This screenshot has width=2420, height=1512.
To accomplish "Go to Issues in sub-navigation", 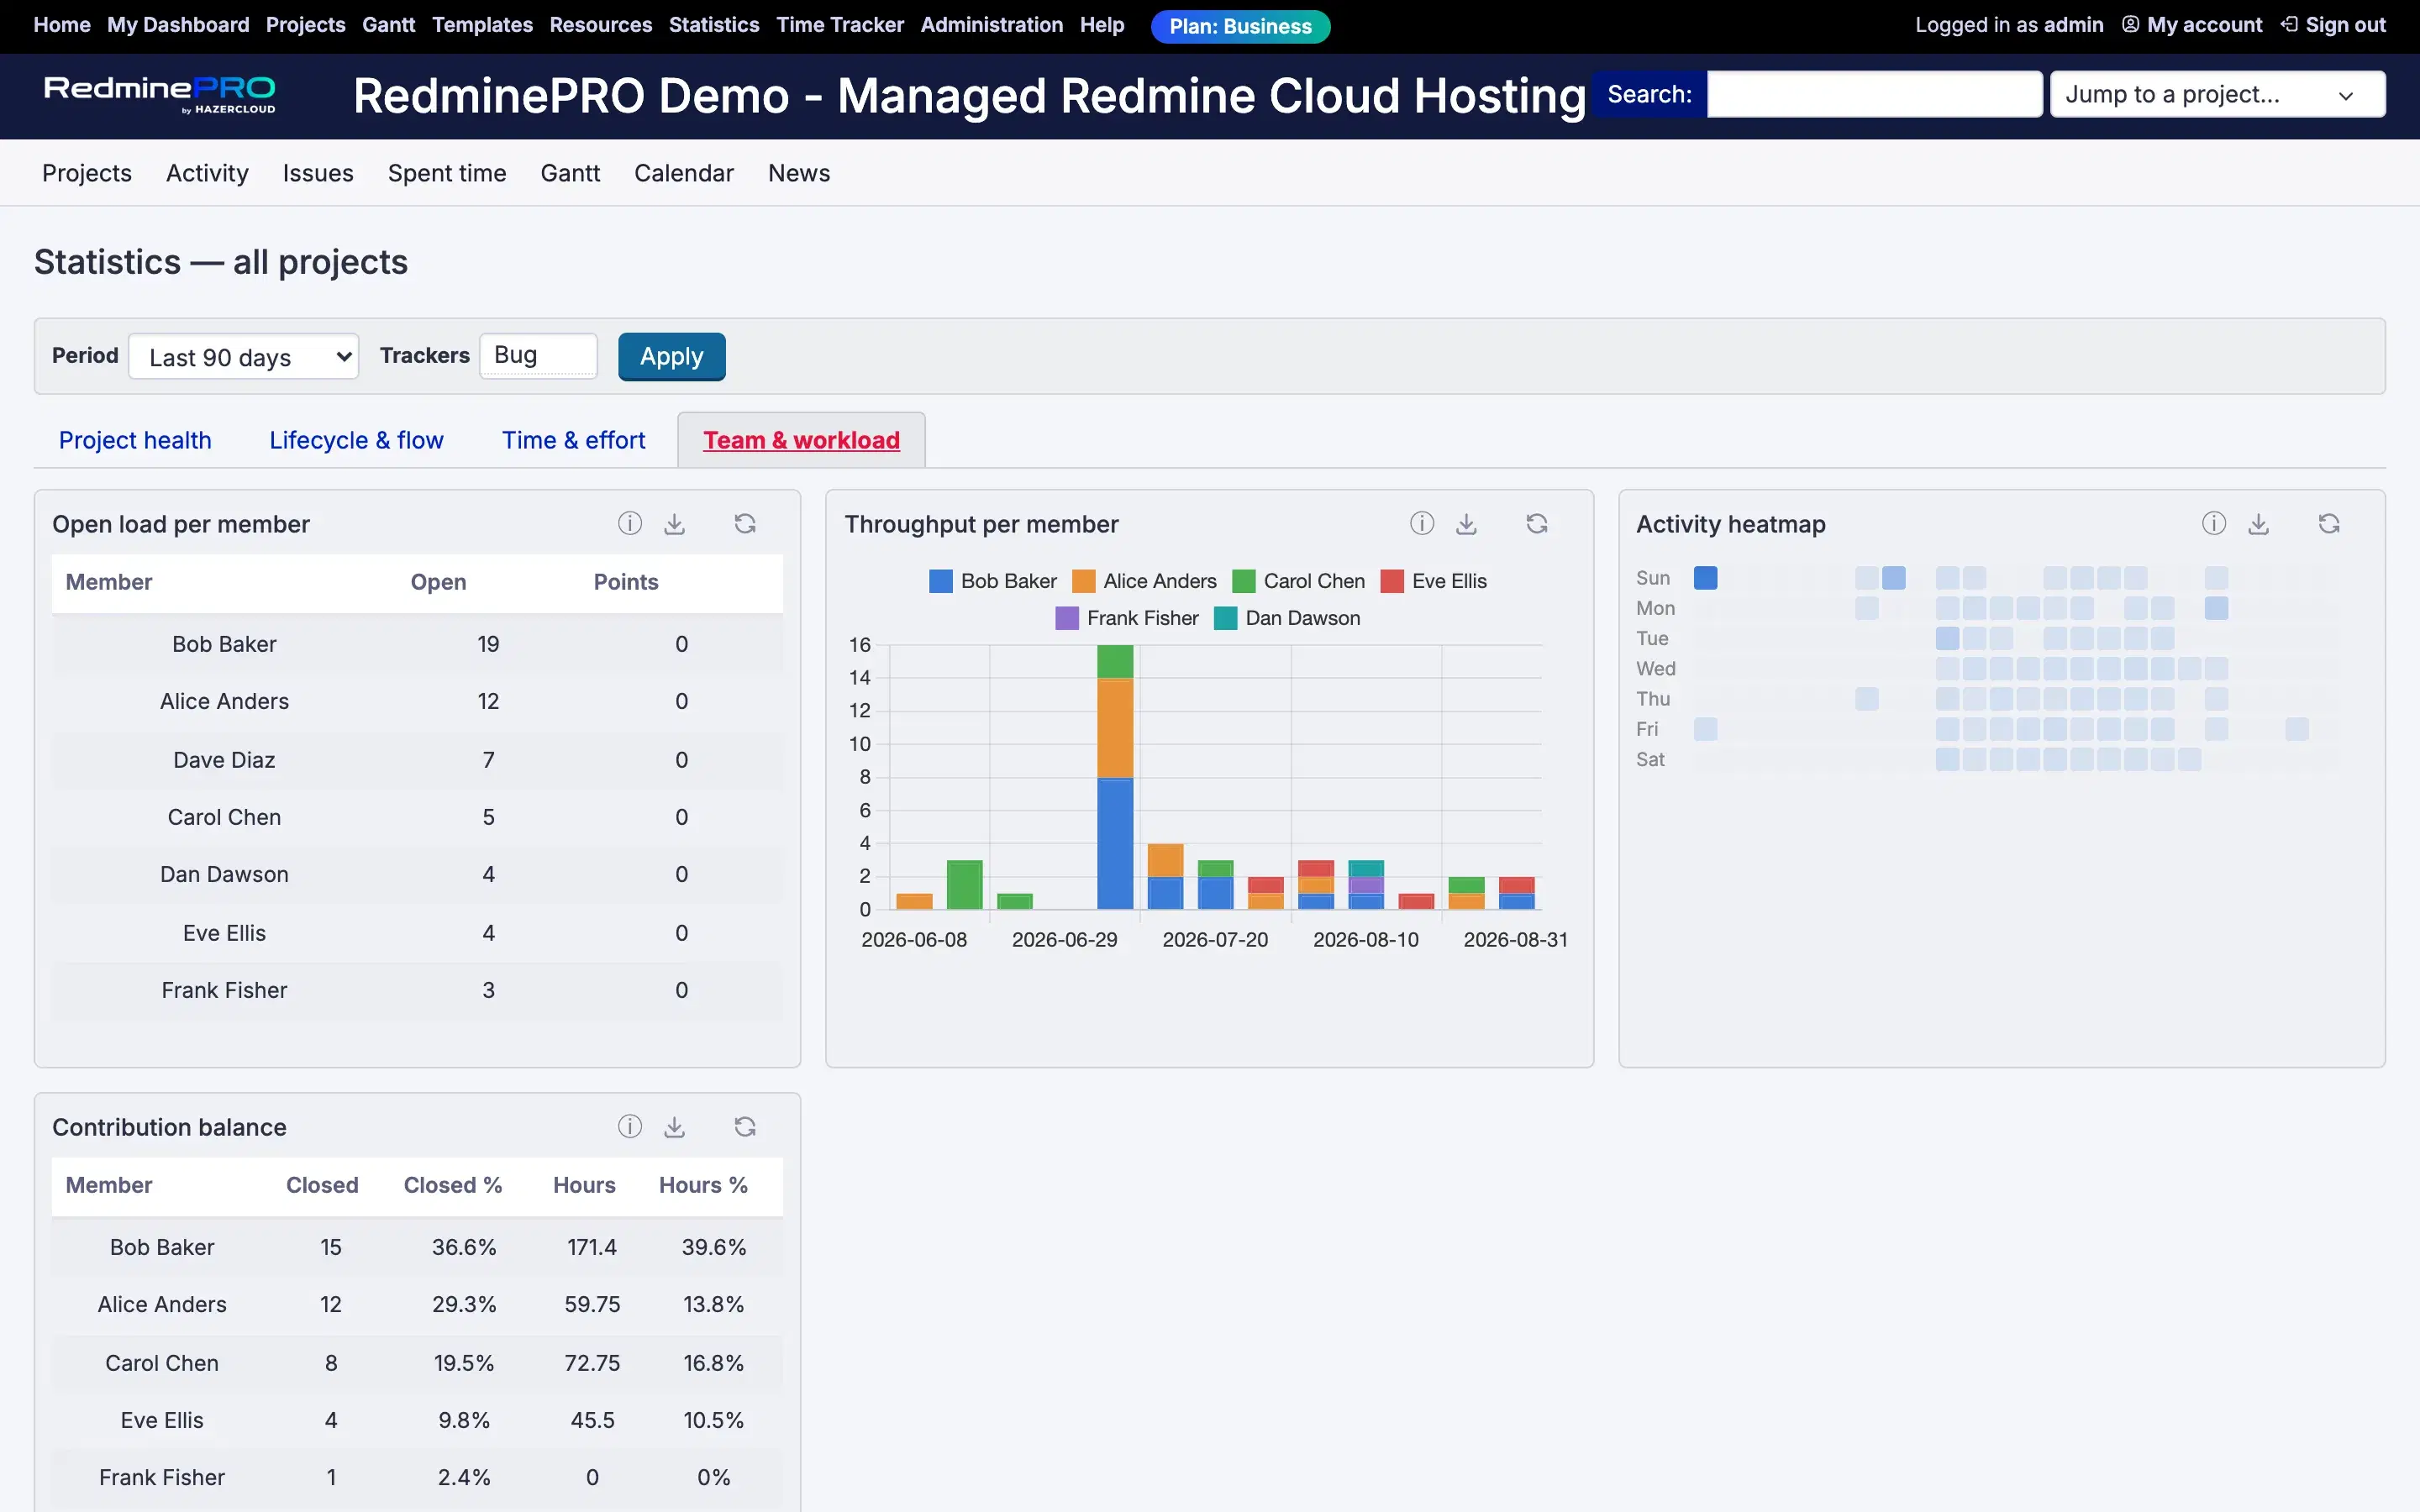I will [x=318, y=173].
